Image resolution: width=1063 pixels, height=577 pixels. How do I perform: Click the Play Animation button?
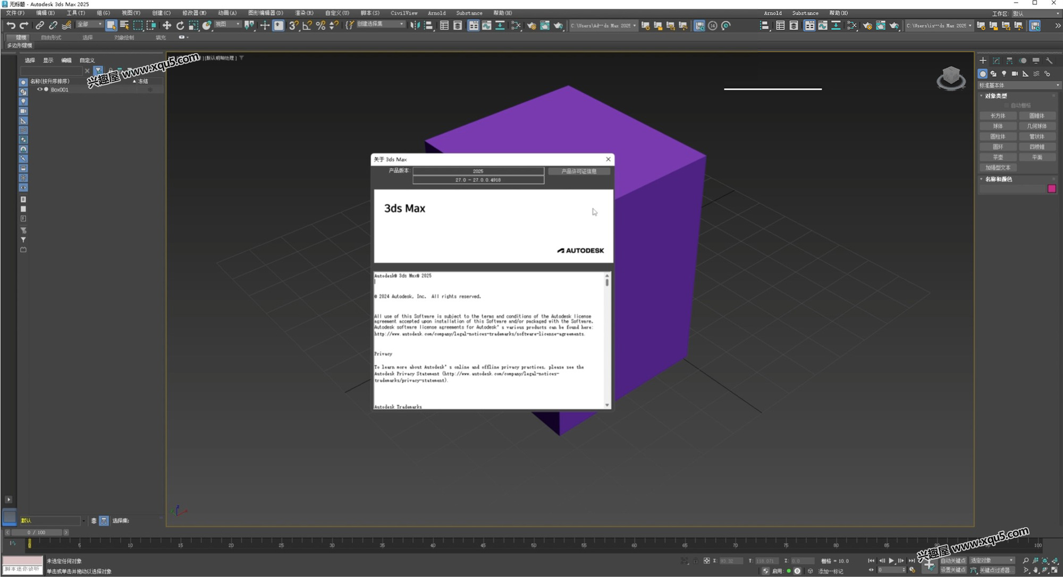point(891,561)
